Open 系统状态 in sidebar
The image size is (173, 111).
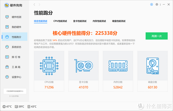15,47
